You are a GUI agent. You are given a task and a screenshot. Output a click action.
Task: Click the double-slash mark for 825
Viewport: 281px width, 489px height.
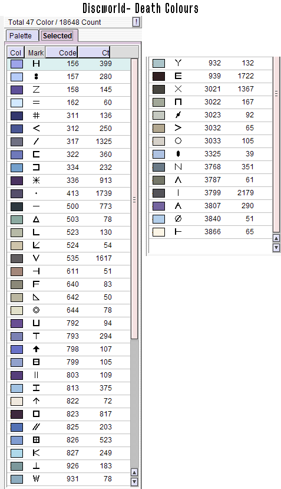click(x=36, y=427)
